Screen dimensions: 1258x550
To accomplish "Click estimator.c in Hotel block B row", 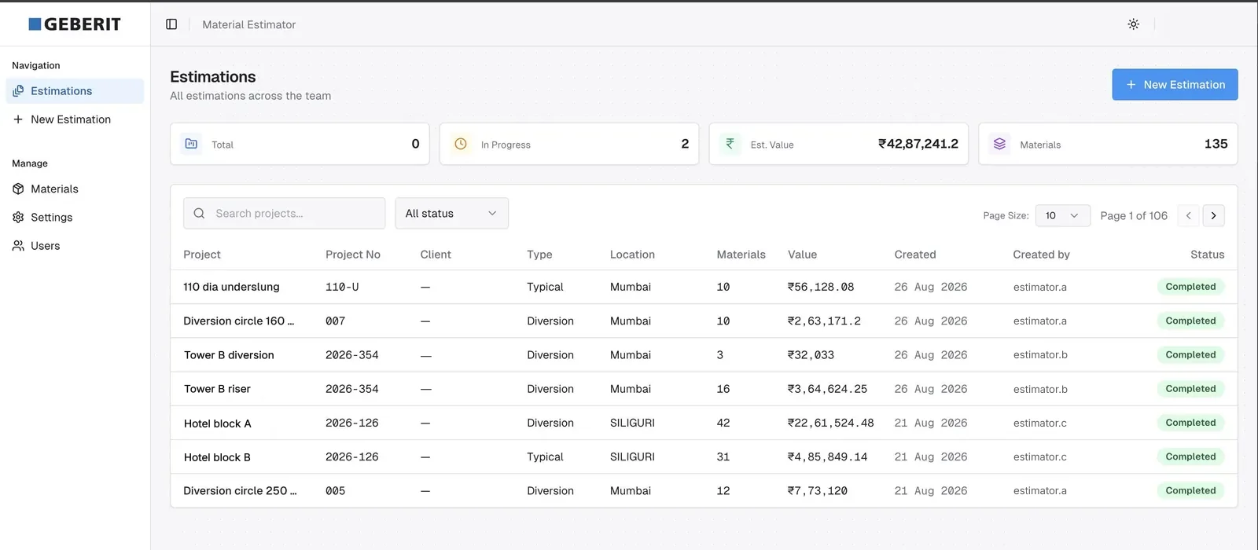I will 1040,456.
